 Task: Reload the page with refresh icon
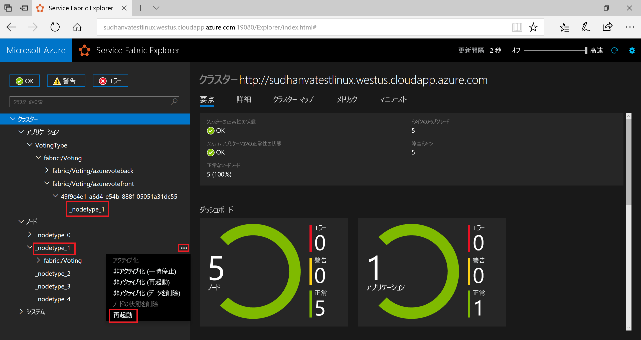coord(55,27)
